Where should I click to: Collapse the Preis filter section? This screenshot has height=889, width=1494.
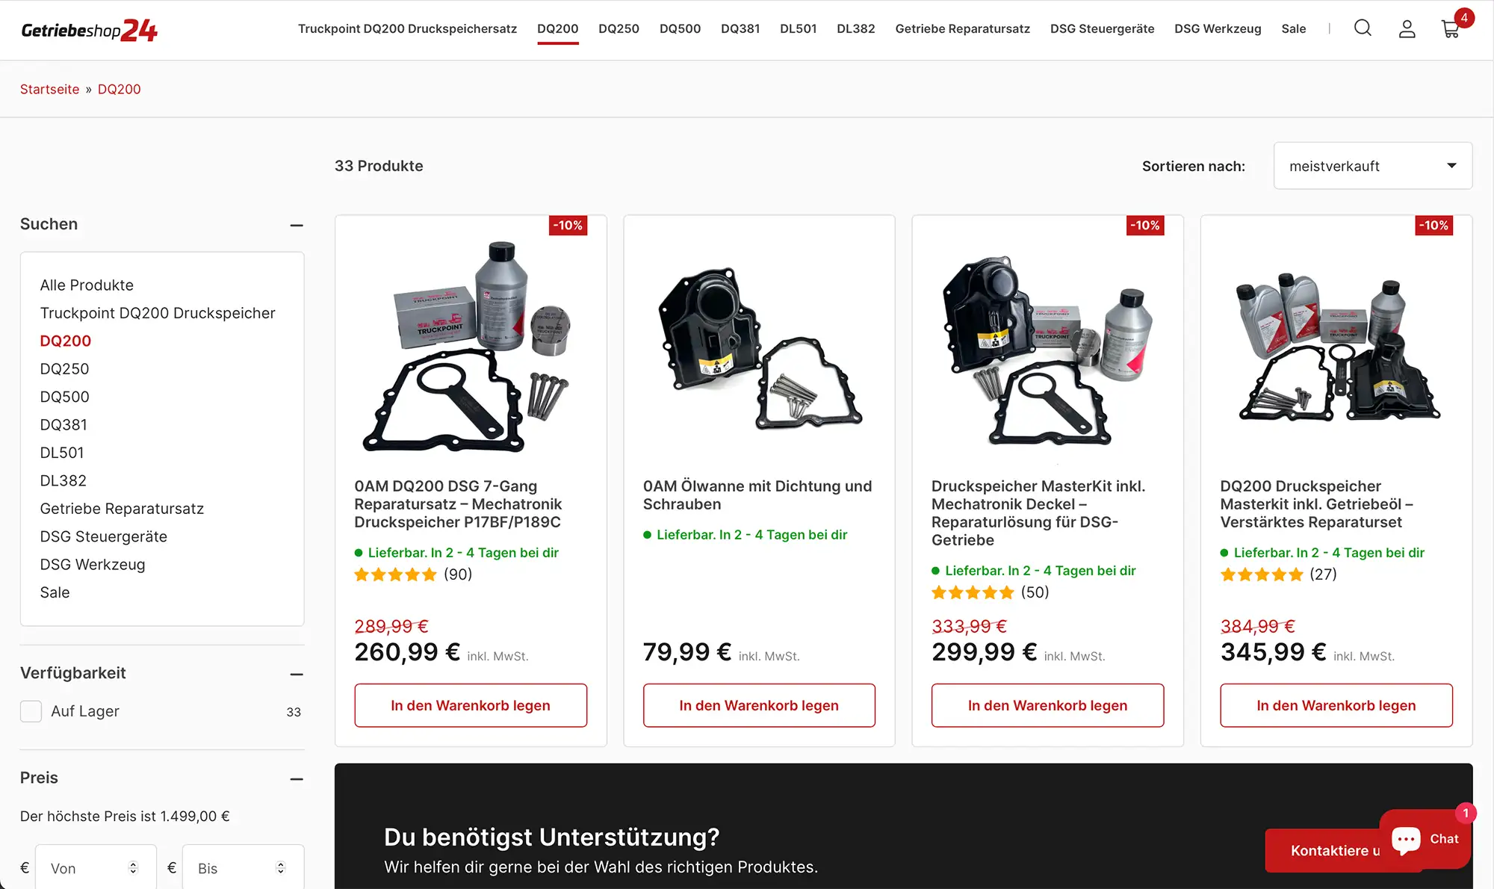pos(297,778)
